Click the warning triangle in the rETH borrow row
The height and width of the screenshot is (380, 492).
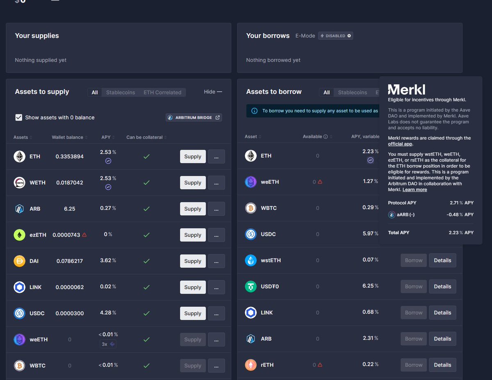point(320,365)
